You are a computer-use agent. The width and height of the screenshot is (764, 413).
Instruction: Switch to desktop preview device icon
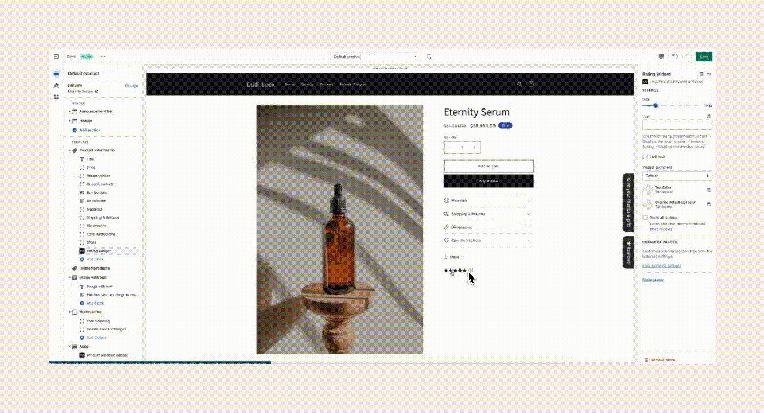click(661, 56)
